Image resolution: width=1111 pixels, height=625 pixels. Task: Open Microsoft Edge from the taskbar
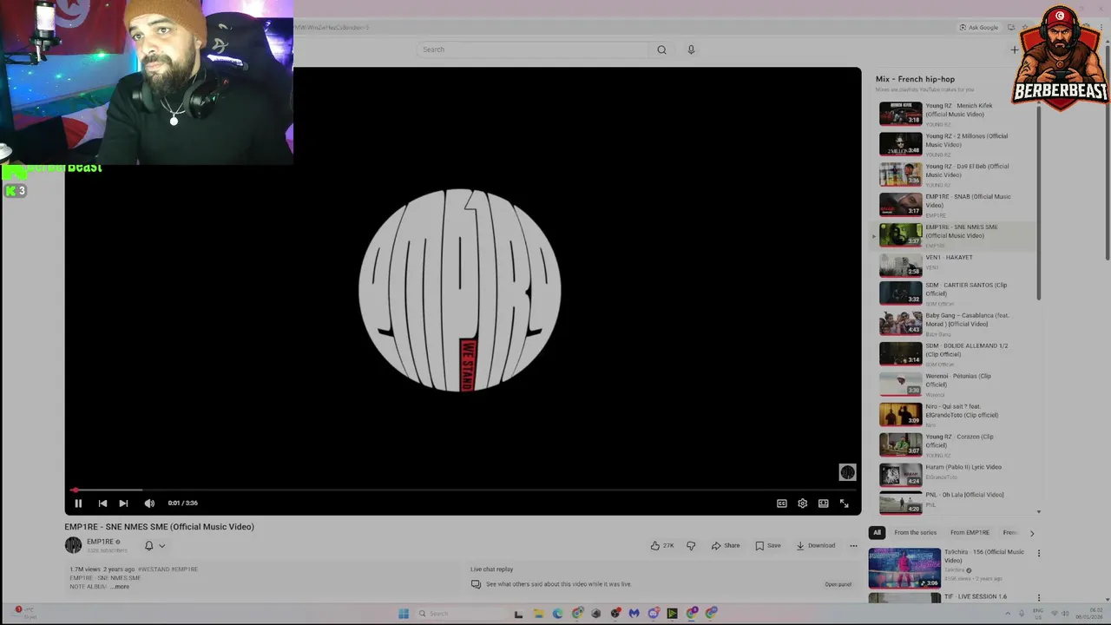click(x=557, y=614)
